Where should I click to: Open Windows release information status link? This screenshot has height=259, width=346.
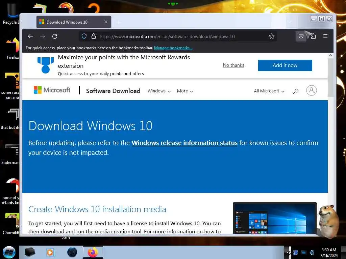tap(184, 143)
